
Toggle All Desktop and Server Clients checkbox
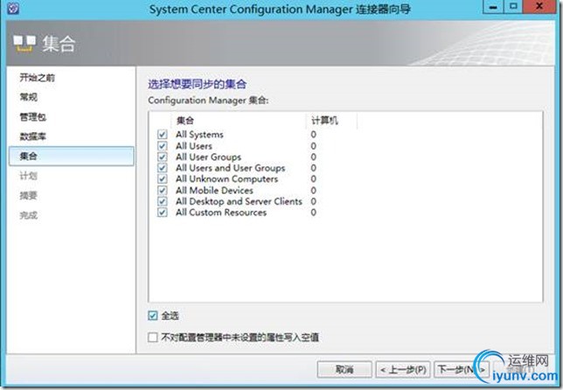(163, 201)
